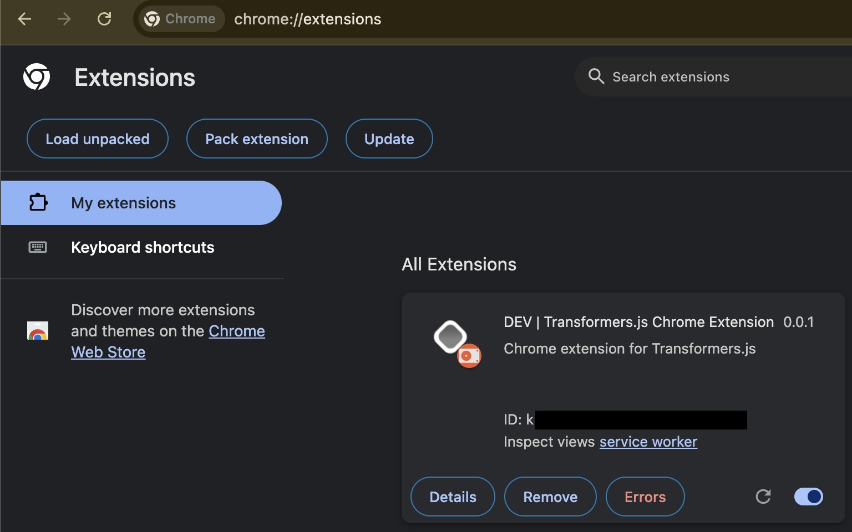The width and height of the screenshot is (852, 532).
Task: Click the Chrome logo beside Extensions heading
Action: pyautogui.click(x=37, y=77)
